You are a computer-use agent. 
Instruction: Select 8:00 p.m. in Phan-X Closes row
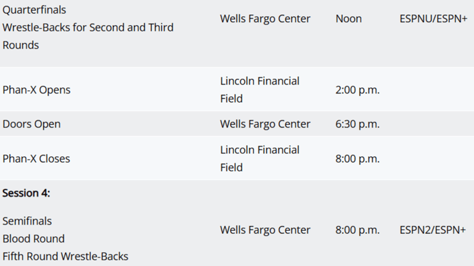[357, 158]
